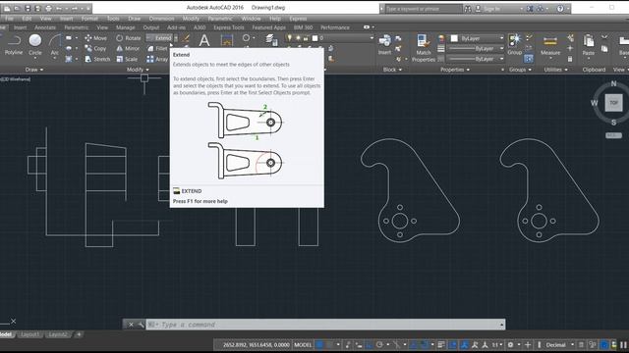Image resolution: width=629 pixels, height=353 pixels.
Task: Click the command line customize wrench icon
Action: coord(141,325)
